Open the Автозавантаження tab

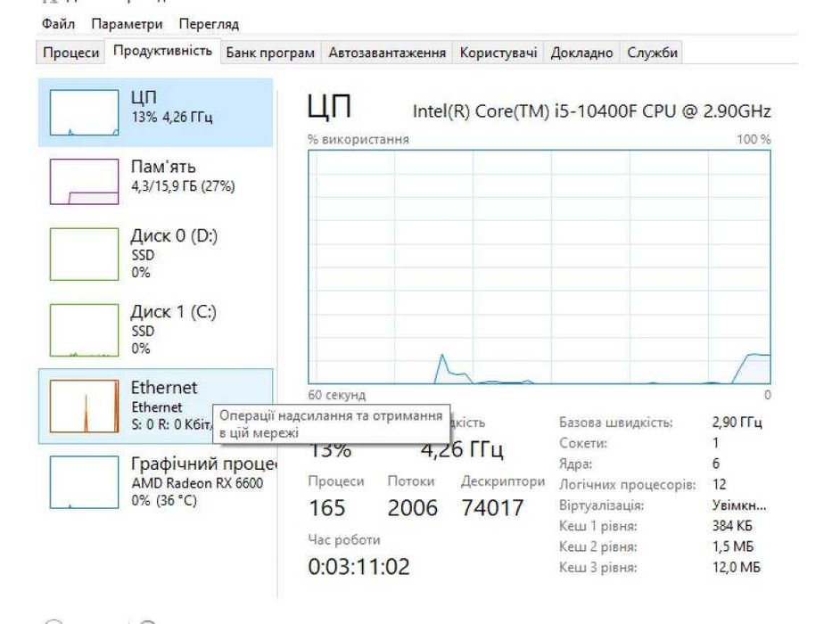click(387, 53)
